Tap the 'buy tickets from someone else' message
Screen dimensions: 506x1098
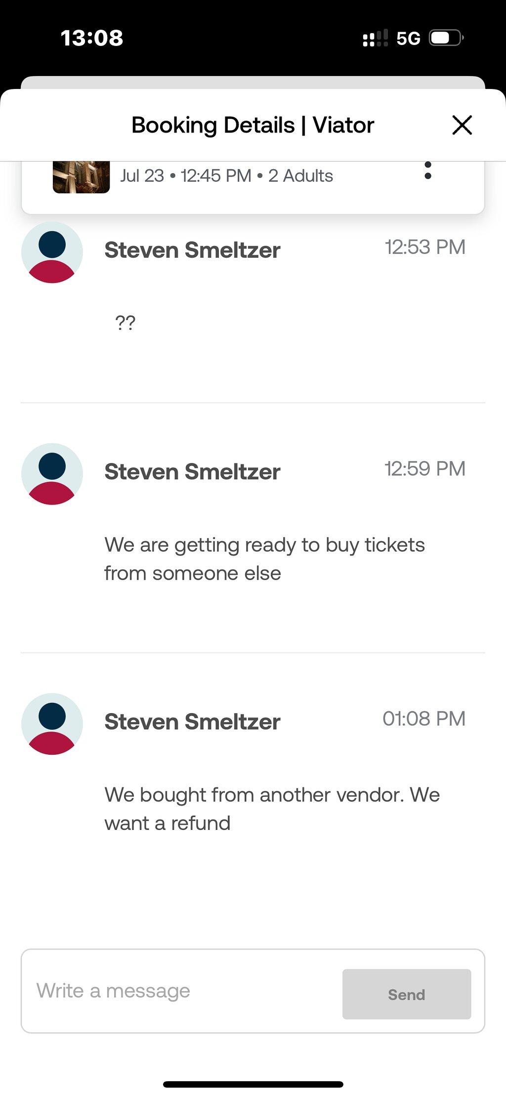click(x=264, y=559)
